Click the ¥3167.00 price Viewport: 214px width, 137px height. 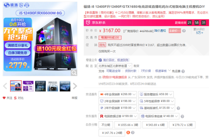[110, 31]
